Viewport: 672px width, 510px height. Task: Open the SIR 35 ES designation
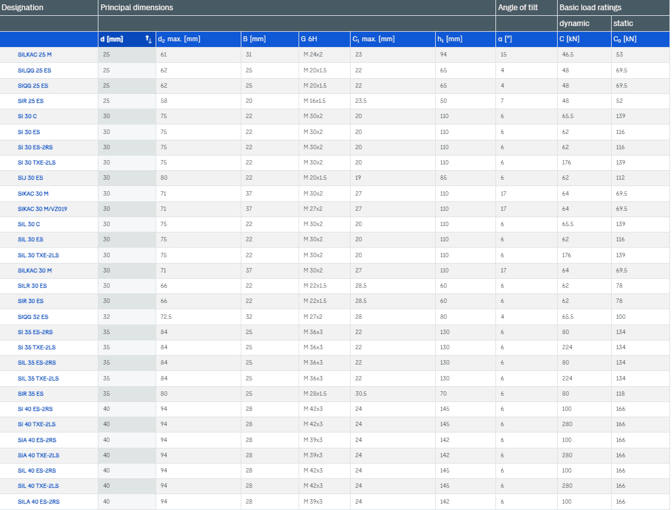[30, 394]
